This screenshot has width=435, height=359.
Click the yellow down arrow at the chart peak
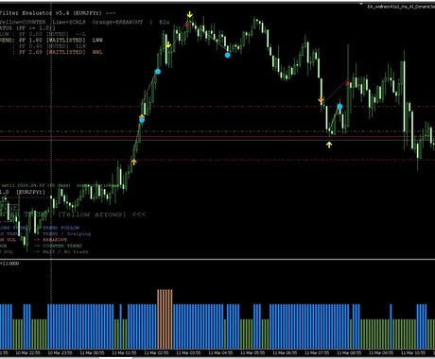pyautogui.click(x=189, y=15)
